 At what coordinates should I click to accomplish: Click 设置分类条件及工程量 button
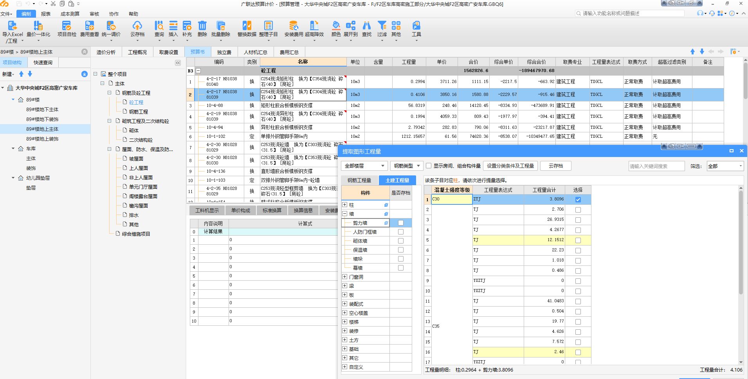pos(510,166)
